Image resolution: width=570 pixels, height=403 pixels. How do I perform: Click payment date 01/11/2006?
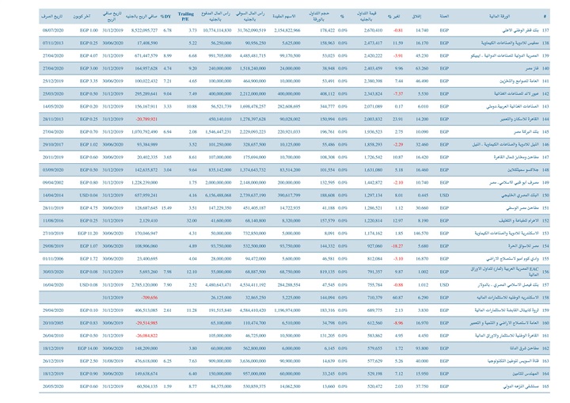[53, 260]
